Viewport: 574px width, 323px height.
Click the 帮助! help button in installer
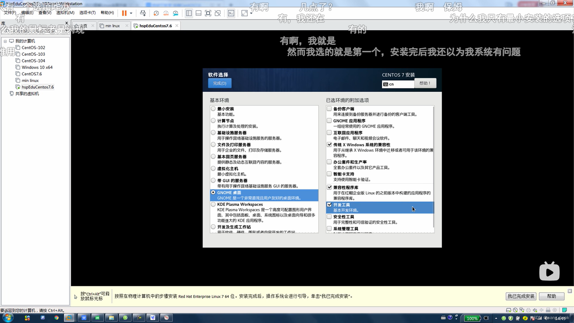(425, 83)
